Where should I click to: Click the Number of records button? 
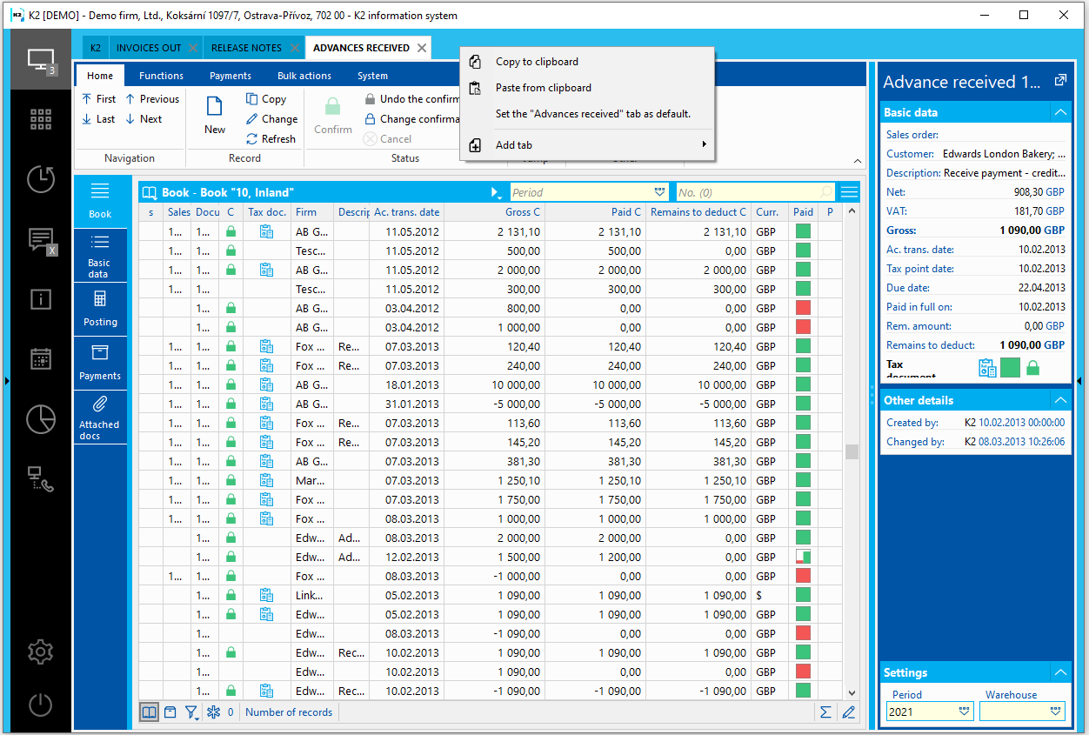point(289,712)
